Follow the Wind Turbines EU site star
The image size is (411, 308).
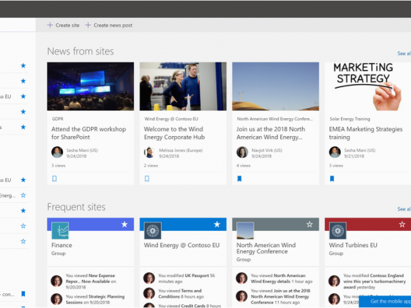click(x=402, y=224)
